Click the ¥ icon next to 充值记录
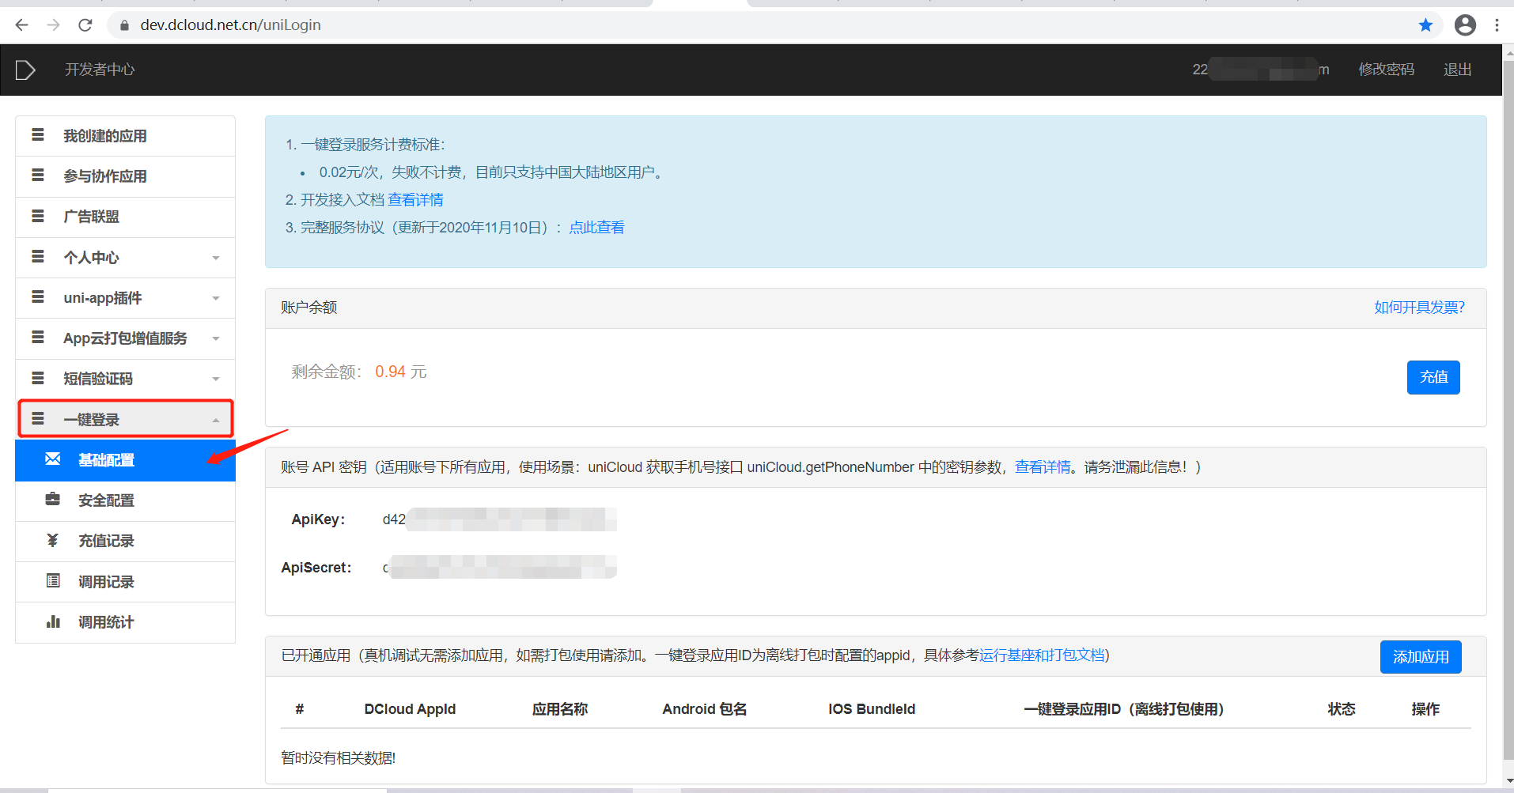 point(52,540)
